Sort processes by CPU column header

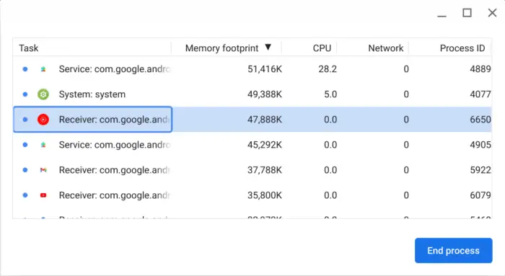pos(322,48)
